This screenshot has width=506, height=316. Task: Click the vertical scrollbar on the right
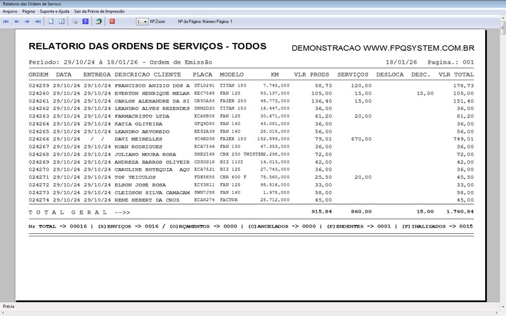503,161
